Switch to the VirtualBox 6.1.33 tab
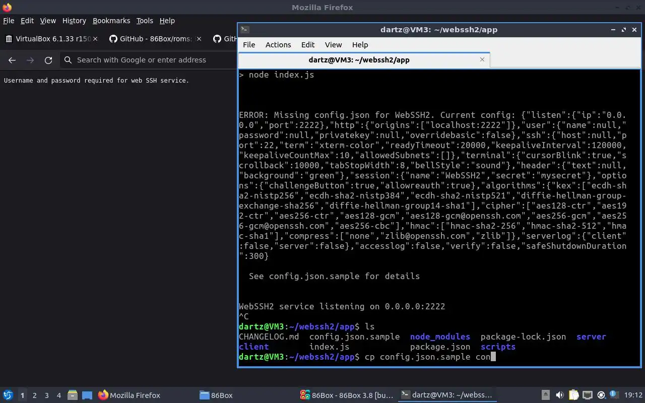This screenshot has height=403, width=645. point(51,39)
